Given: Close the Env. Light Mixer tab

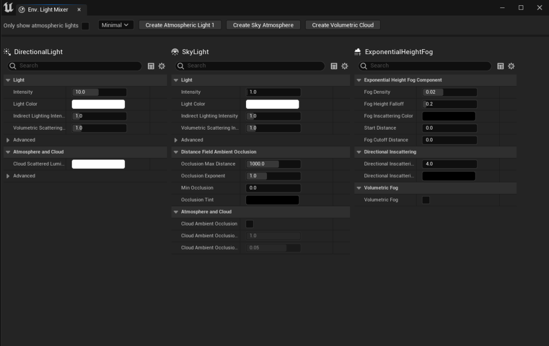Looking at the screenshot, I should pos(79,10).
